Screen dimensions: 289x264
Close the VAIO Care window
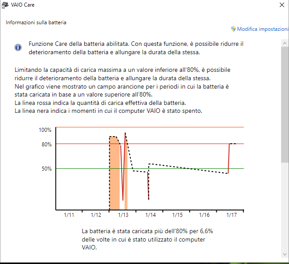(282, 5)
